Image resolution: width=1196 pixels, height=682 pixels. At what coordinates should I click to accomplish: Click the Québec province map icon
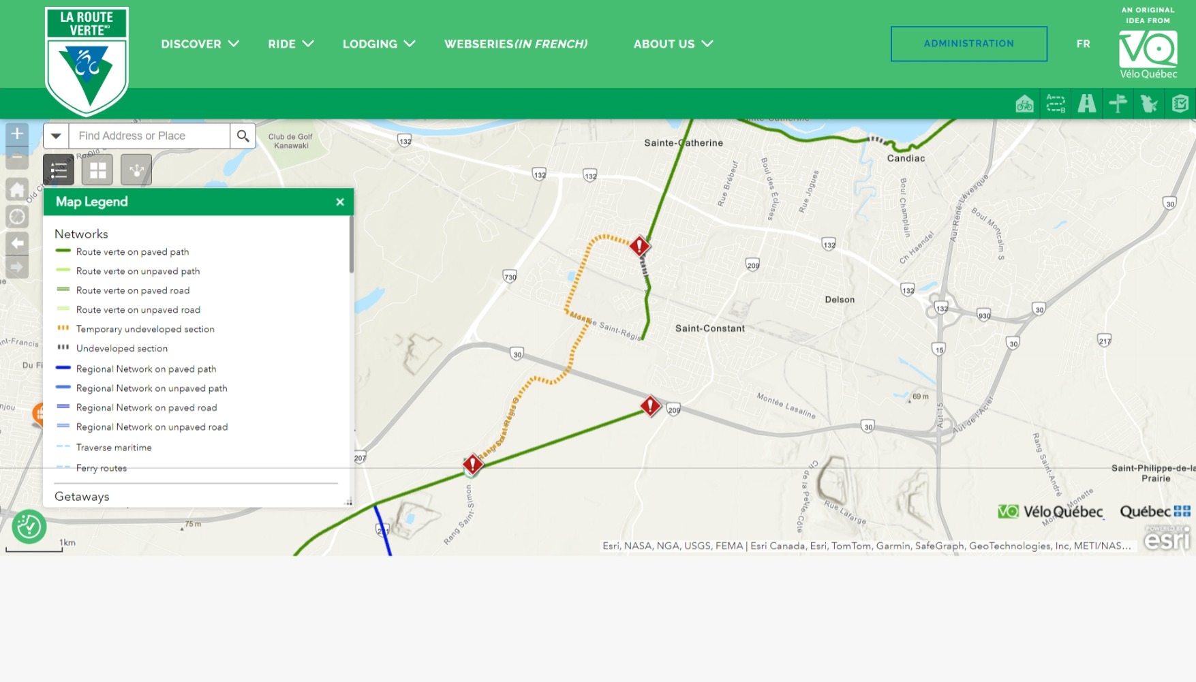click(1149, 104)
